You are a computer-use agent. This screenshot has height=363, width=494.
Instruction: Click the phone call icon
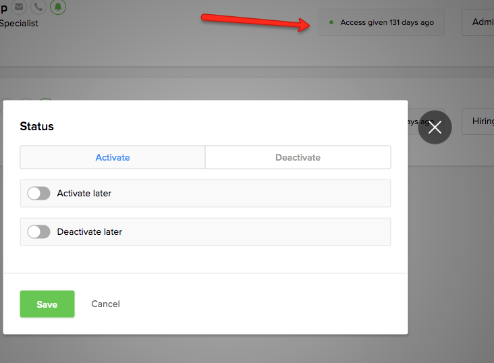[x=38, y=7]
